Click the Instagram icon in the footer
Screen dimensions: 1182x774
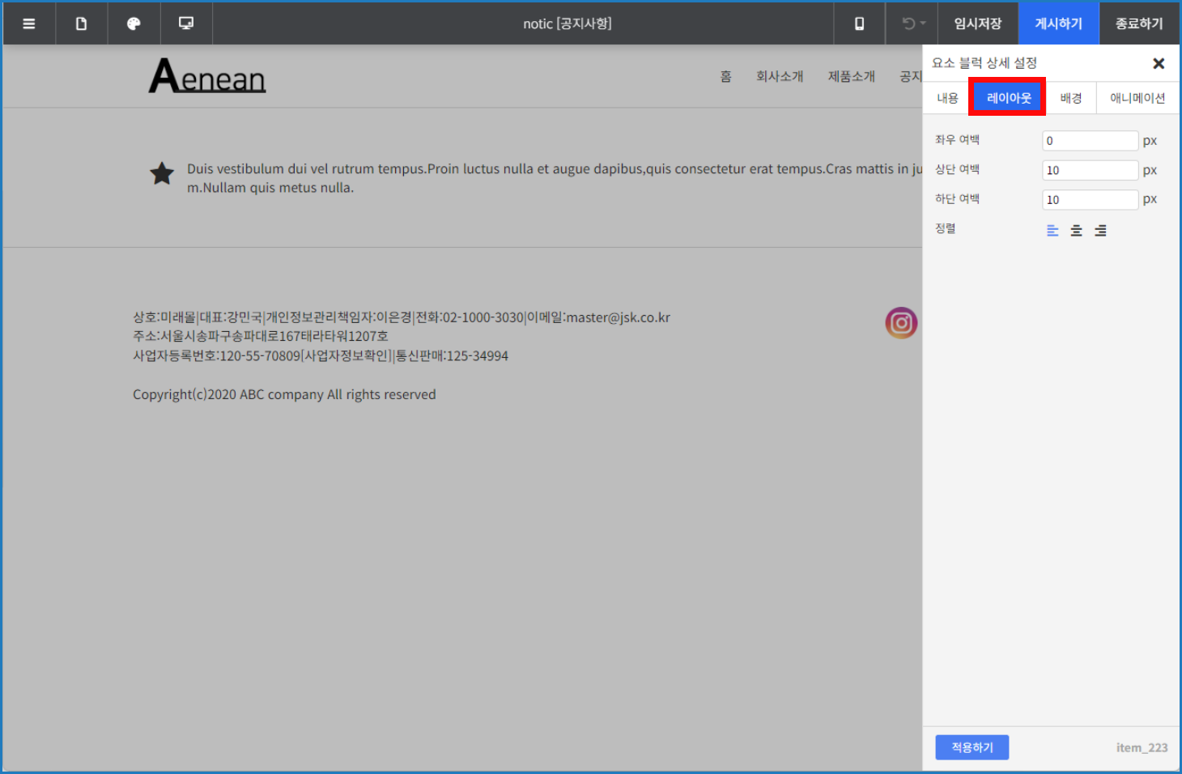tap(900, 322)
